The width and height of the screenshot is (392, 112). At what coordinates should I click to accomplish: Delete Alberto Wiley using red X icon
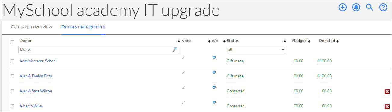pos(387,107)
